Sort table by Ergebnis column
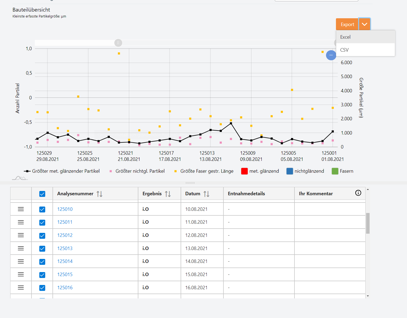This screenshot has height=318, width=407. pos(168,194)
